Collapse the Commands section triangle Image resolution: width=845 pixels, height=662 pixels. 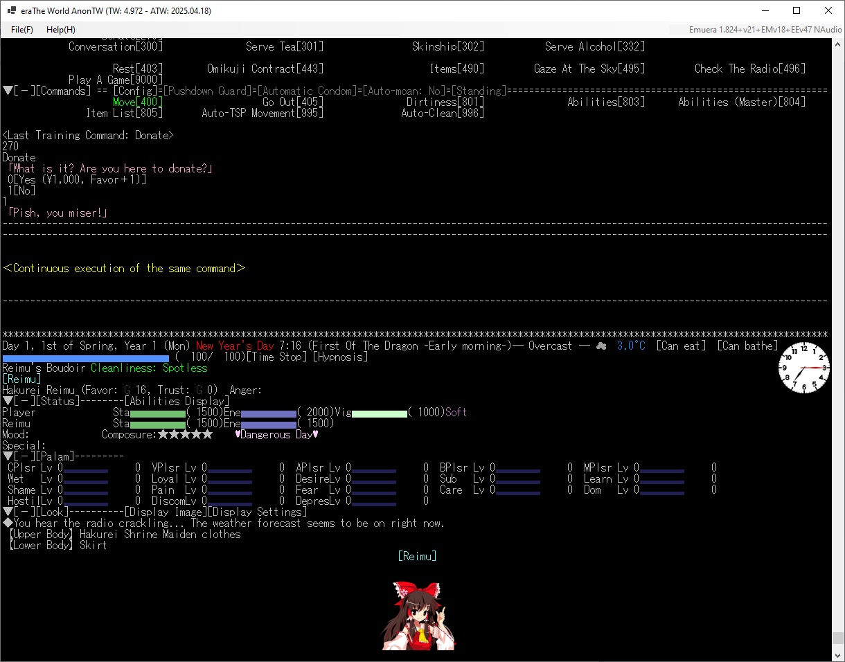click(x=7, y=91)
